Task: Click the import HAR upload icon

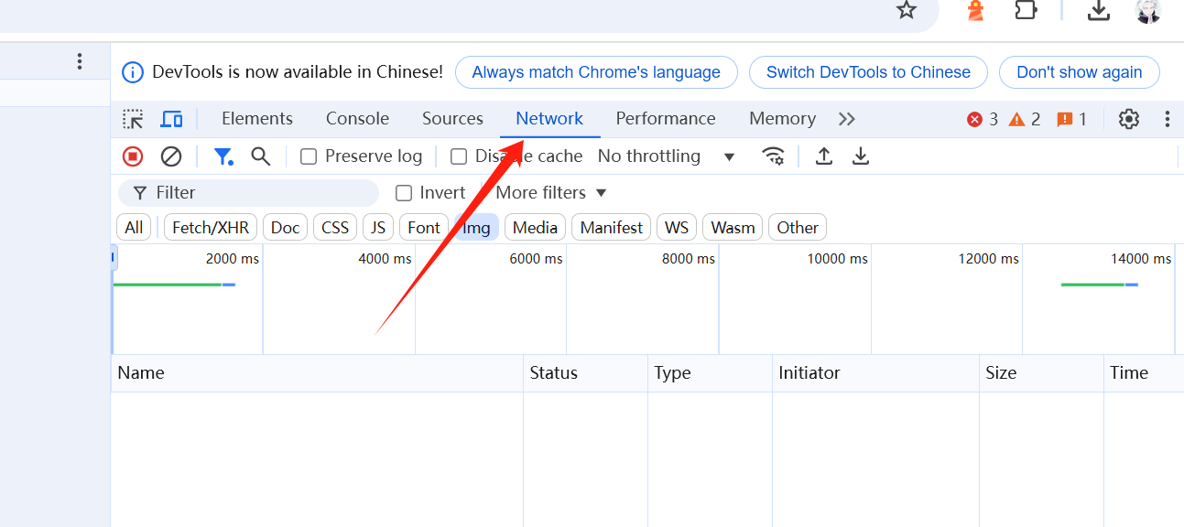Action: (824, 156)
